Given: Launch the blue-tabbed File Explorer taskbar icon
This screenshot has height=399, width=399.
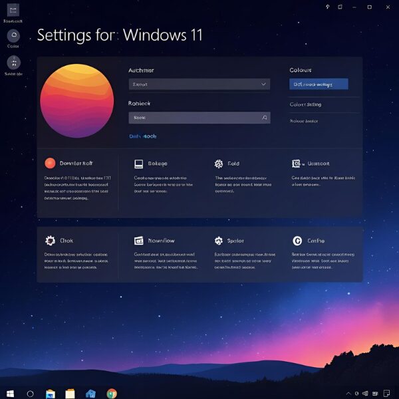Looking at the screenshot, I should point(51,394).
